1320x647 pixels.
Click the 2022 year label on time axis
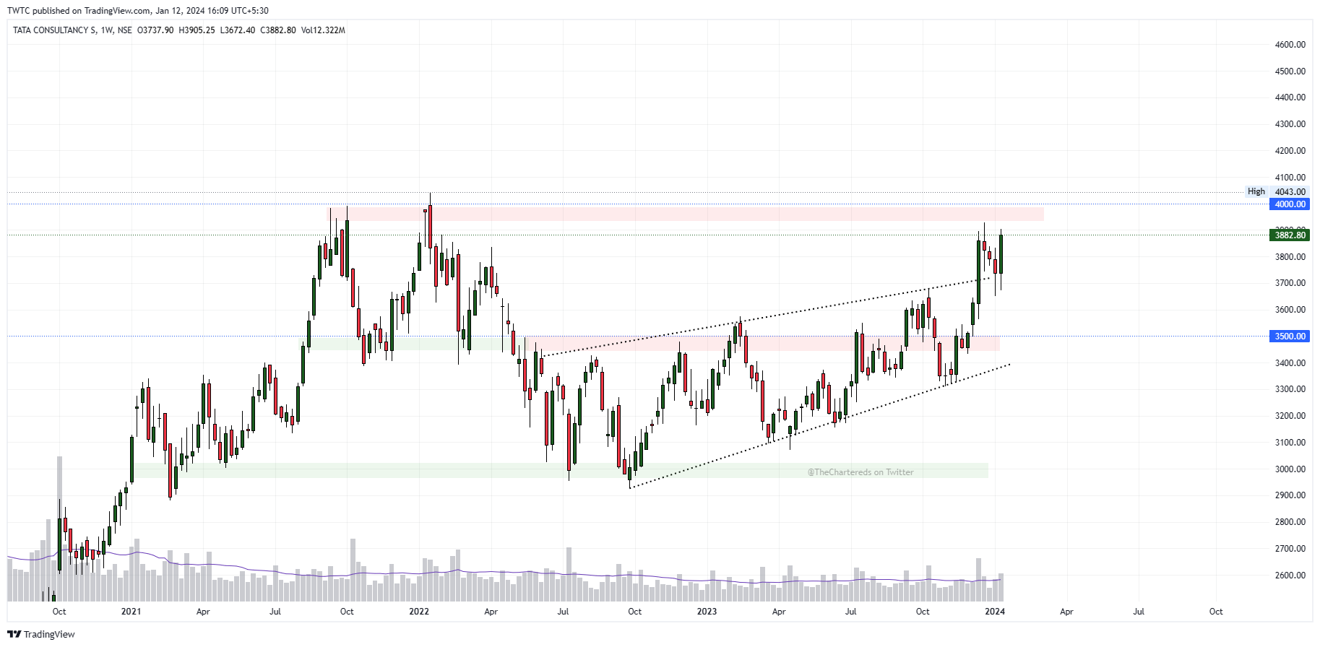tap(419, 612)
